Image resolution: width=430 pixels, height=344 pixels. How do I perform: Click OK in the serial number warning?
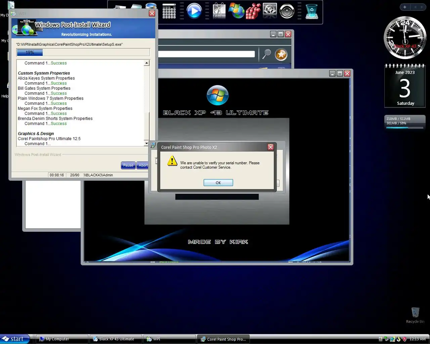[x=218, y=182]
